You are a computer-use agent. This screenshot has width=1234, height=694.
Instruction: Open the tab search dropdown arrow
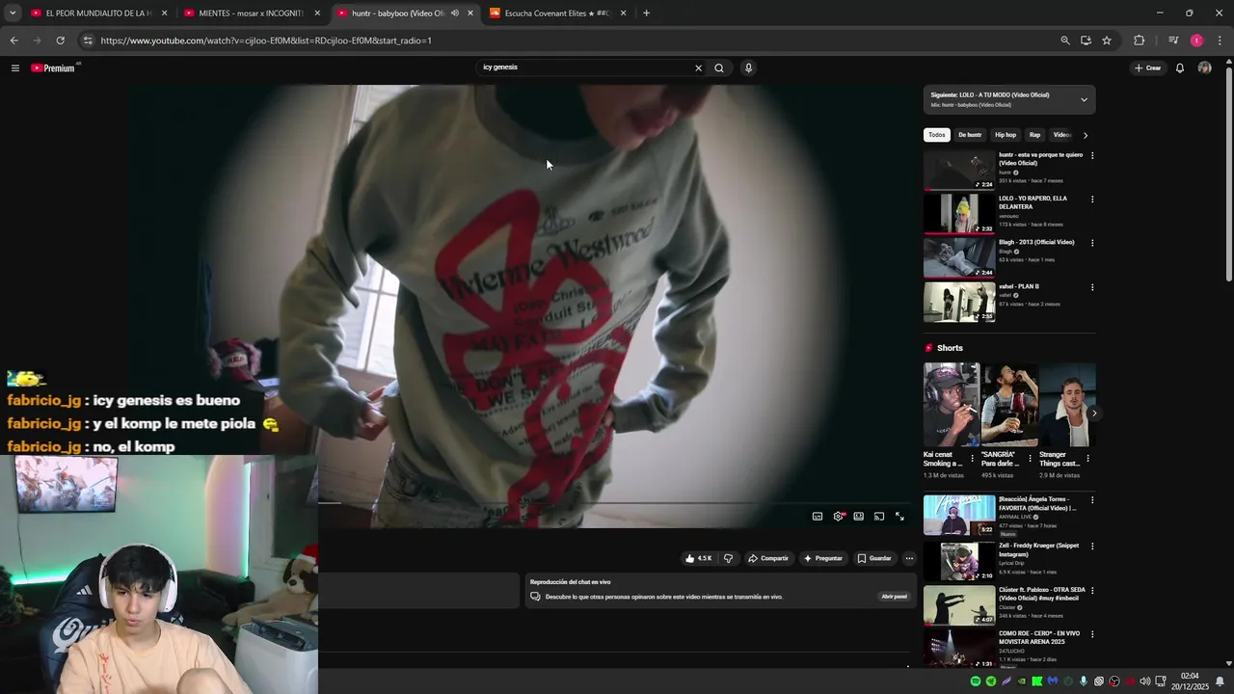[12, 13]
